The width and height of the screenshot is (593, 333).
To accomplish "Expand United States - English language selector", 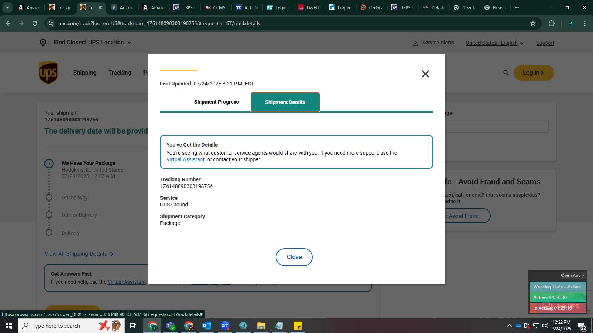I will pyautogui.click(x=494, y=43).
